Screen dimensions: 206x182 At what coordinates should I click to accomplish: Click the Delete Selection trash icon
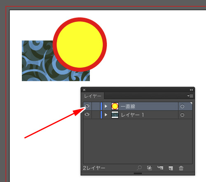(181, 168)
